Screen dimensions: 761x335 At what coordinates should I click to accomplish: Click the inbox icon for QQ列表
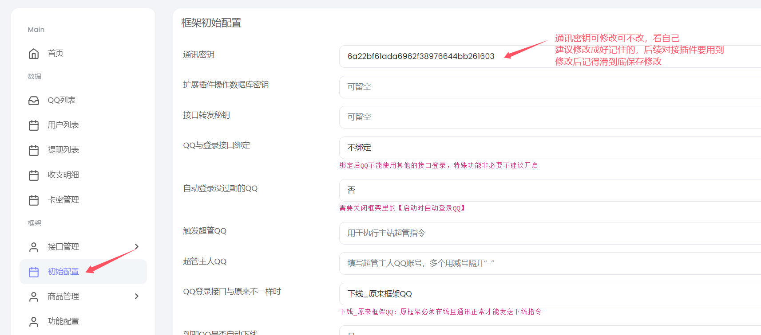point(34,101)
